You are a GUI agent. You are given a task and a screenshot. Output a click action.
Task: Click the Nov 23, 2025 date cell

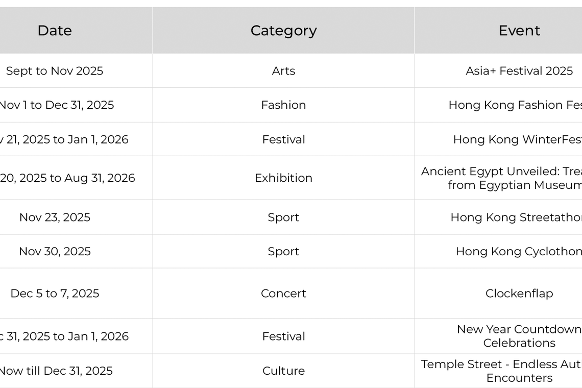tap(55, 217)
